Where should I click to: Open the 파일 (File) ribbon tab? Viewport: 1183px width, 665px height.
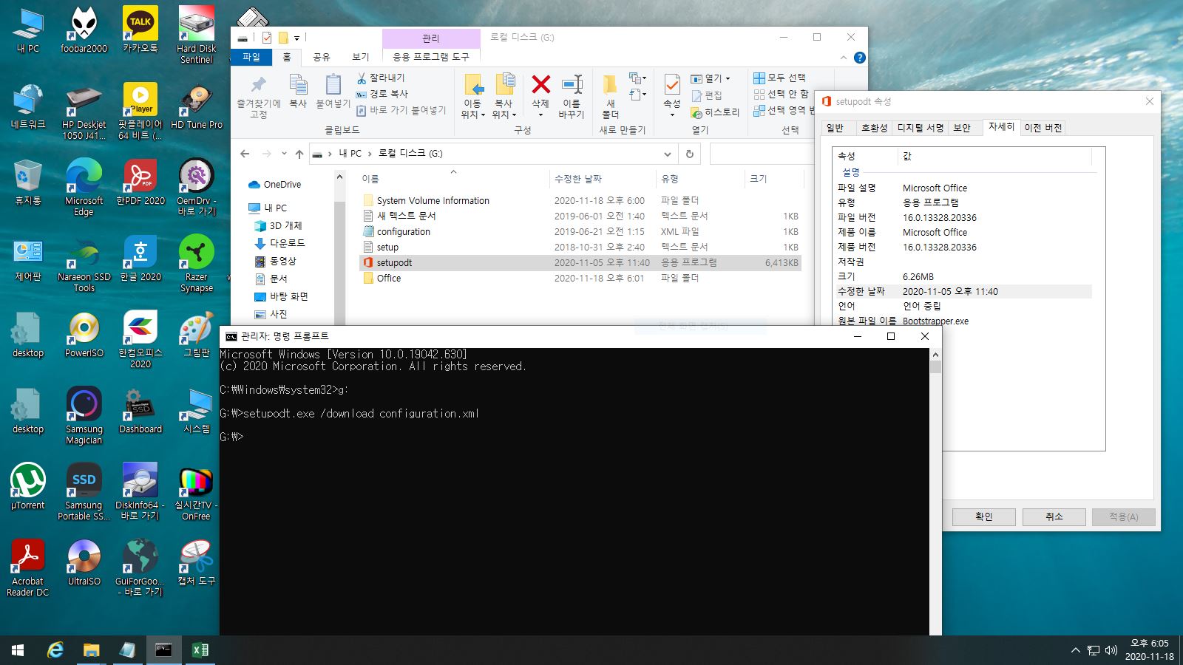(251, 57)
